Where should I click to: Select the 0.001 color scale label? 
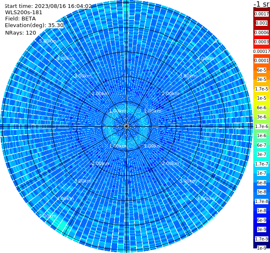tap(262, 23)
